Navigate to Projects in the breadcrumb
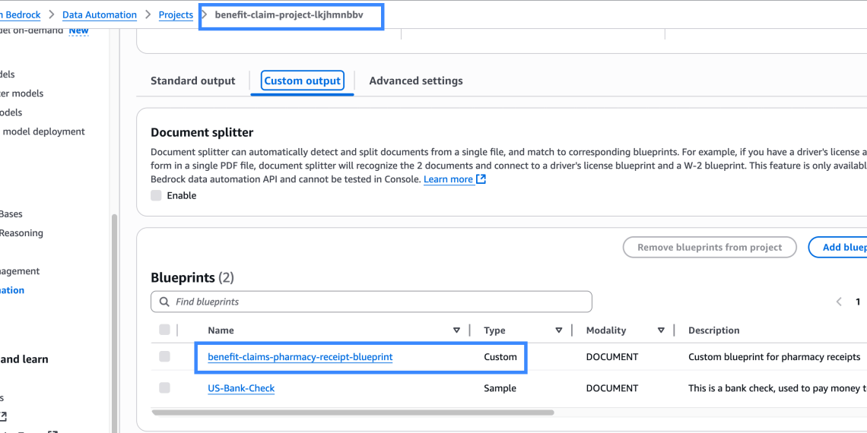 point(176,14)
